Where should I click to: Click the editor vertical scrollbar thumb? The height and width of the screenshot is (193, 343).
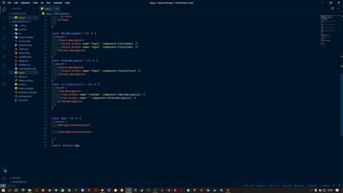coord(341,105)
